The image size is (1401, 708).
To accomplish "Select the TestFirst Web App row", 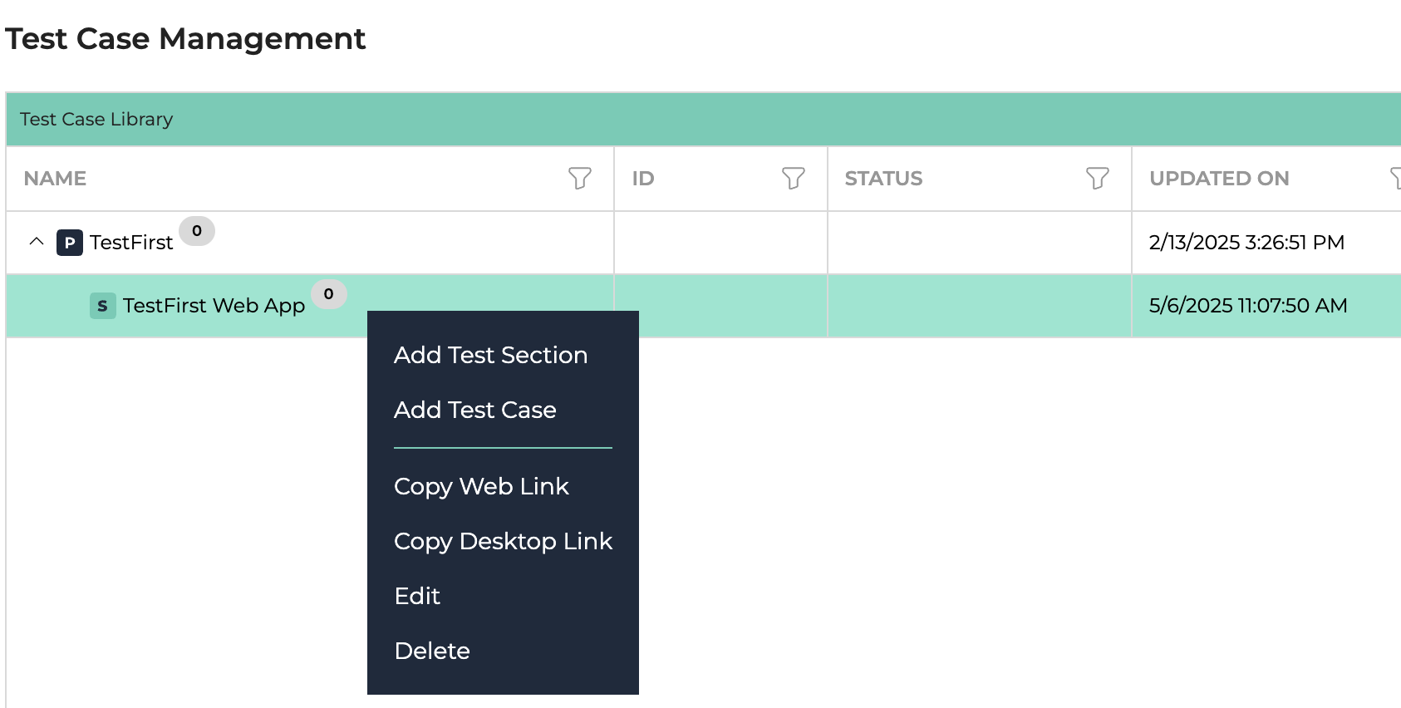I will click(x=703, y=306).
